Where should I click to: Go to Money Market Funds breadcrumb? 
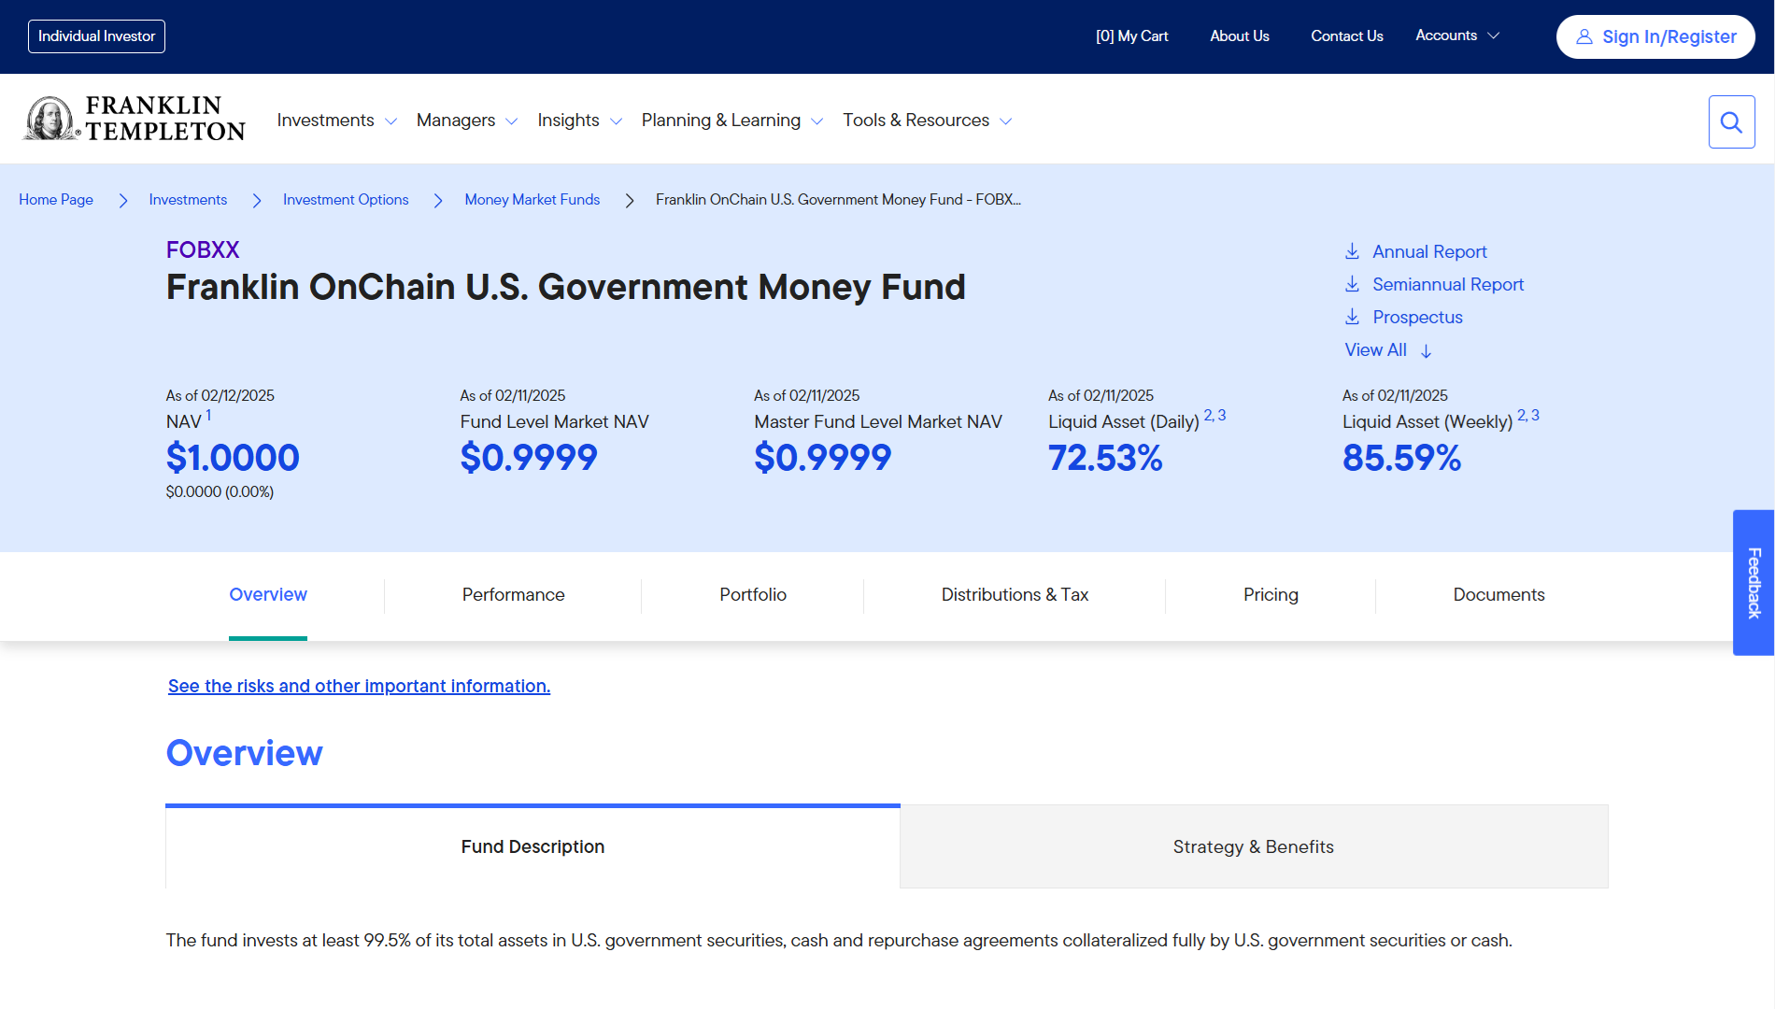click(532, 200)
